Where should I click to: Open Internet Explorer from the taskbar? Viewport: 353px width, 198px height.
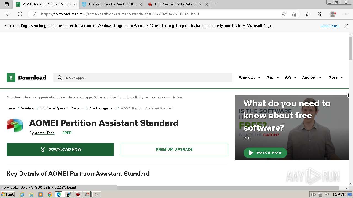(x=22, y=194)
